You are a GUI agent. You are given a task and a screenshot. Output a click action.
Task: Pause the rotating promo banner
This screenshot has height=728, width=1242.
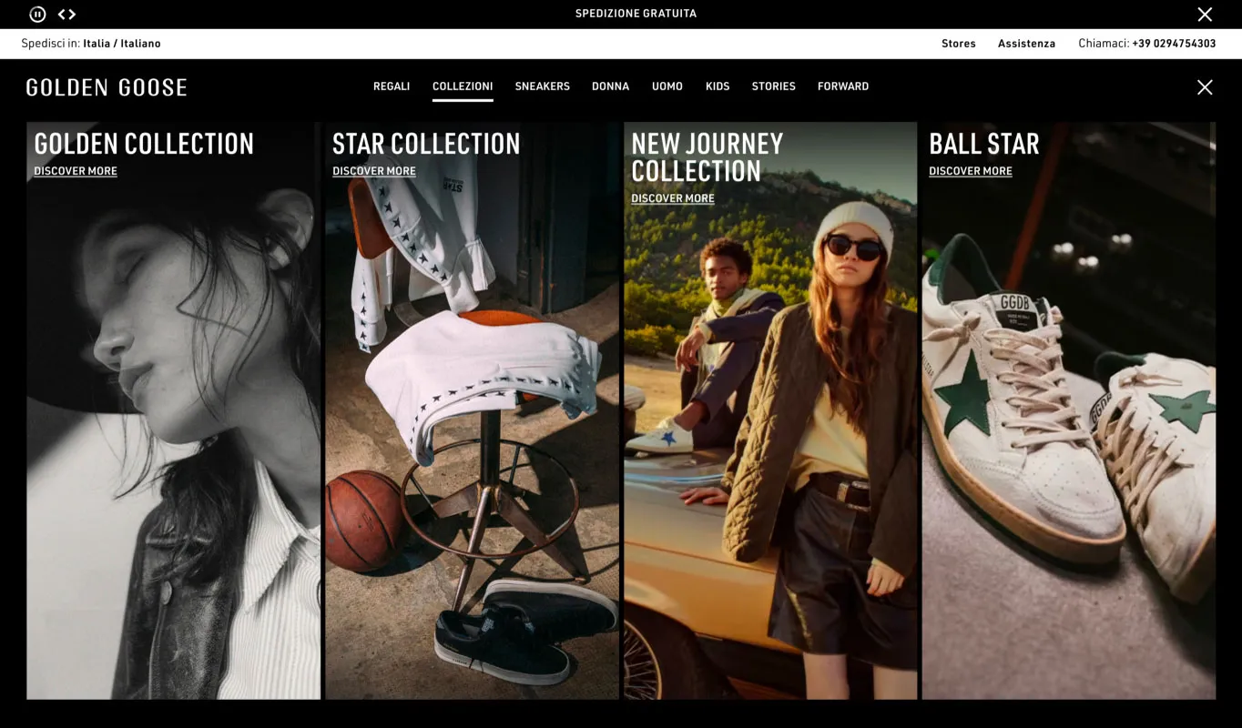click(37, 14)
